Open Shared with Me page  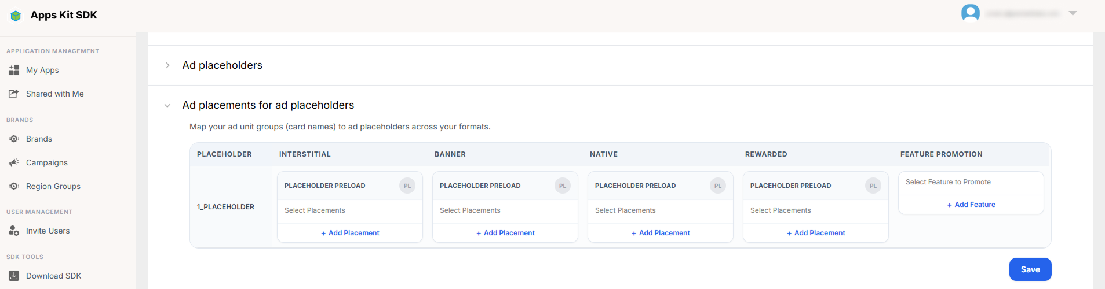point(55,94)
